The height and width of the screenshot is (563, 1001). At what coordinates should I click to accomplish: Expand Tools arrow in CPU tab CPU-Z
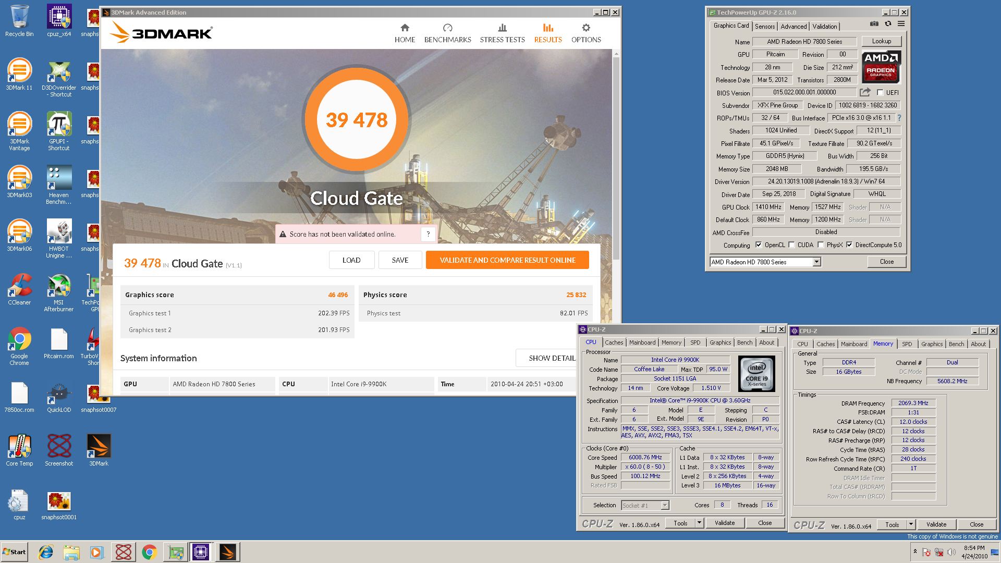[x=699, y=523]
